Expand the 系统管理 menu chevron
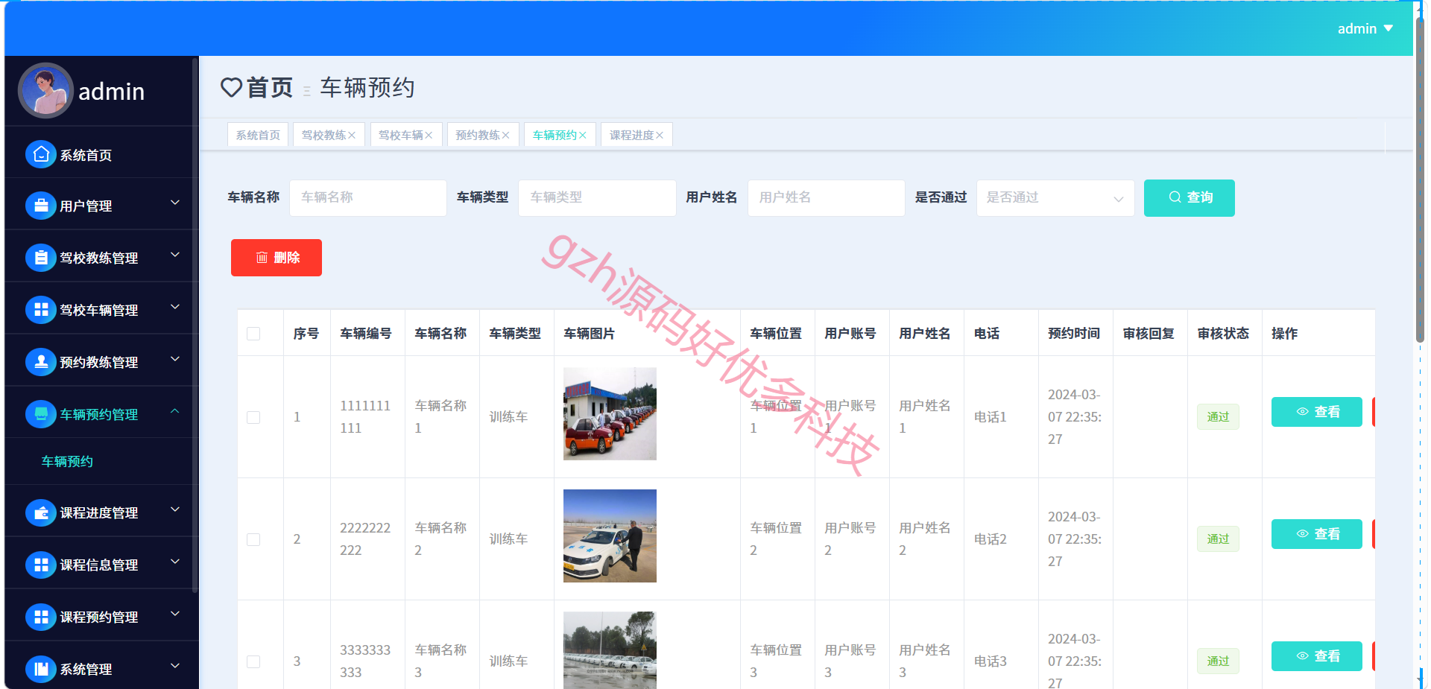Image resolution: width=1431 pixels, height=689 pixels. click(x=175, y=666)
